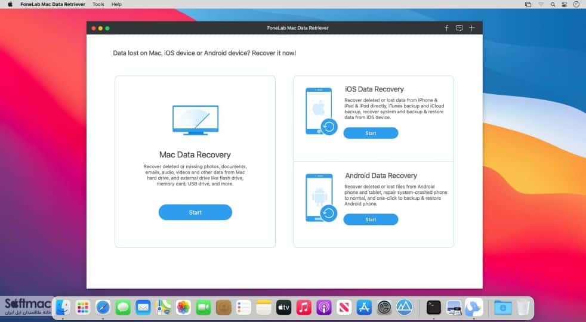Screen dimensions: 586x322
Task: Click the blue mountain-peaks icon in Dock
Action: (405, 308)
